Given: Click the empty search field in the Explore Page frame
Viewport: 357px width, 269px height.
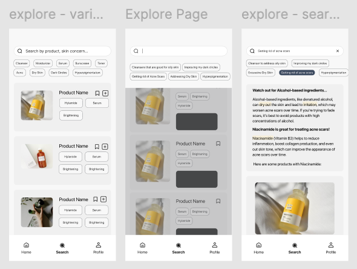Looking at the screenshot, I should tap(178, 51).
